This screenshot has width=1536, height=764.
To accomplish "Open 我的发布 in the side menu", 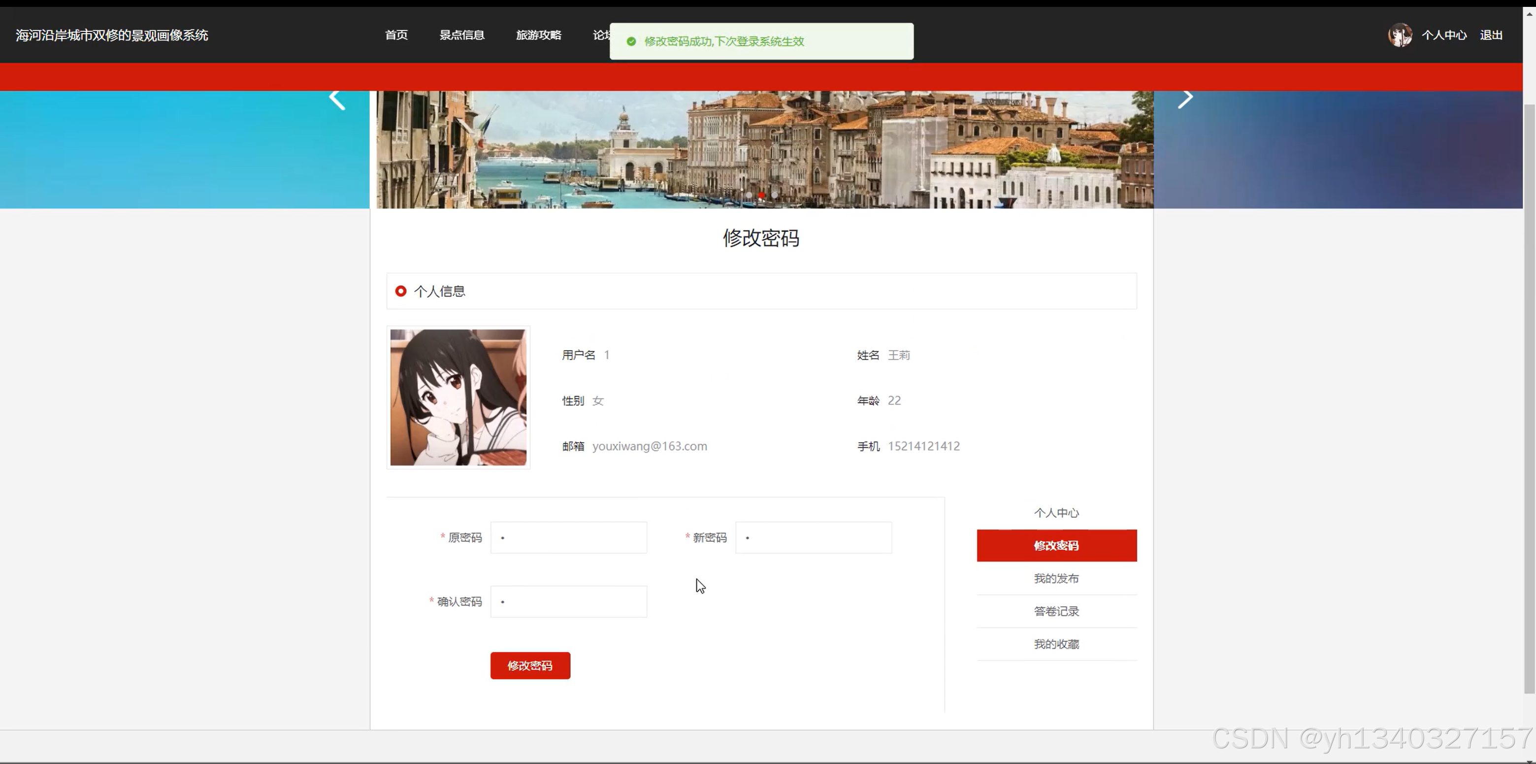I will click(1056, 578).
